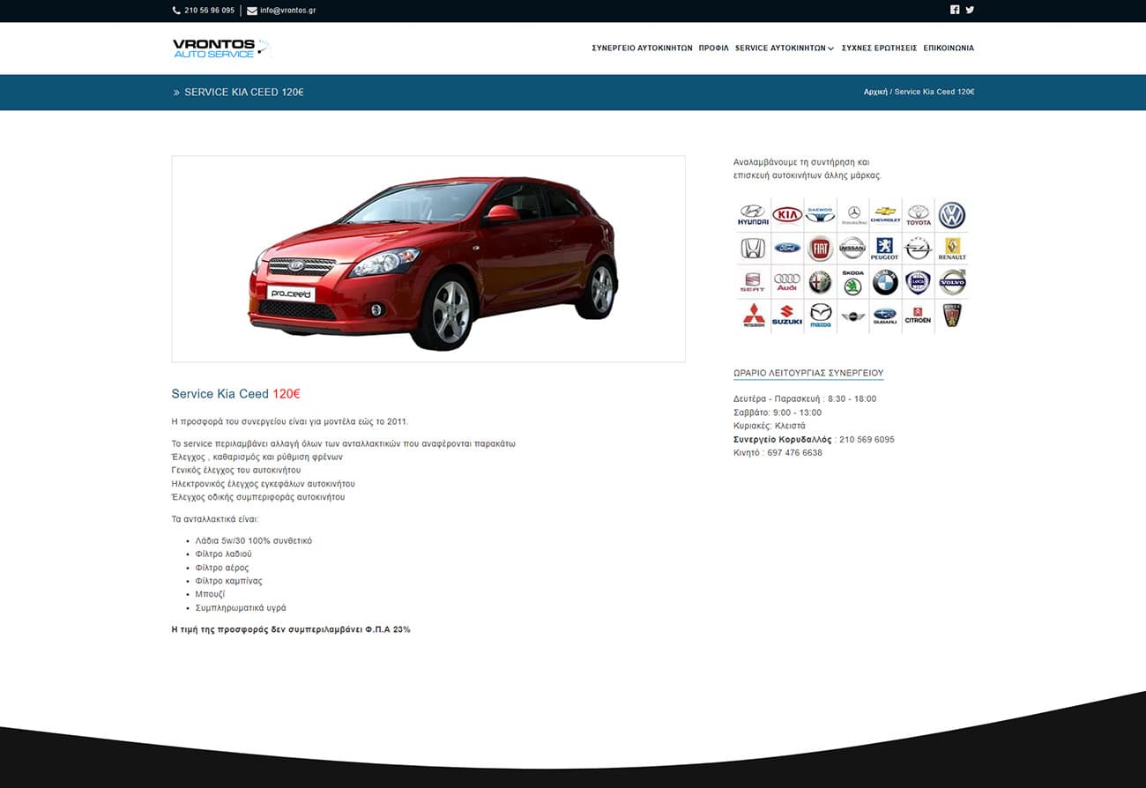
Task: Click the Σαββάτο: 9:00 - 13:00 line
Action: point(778,413)
